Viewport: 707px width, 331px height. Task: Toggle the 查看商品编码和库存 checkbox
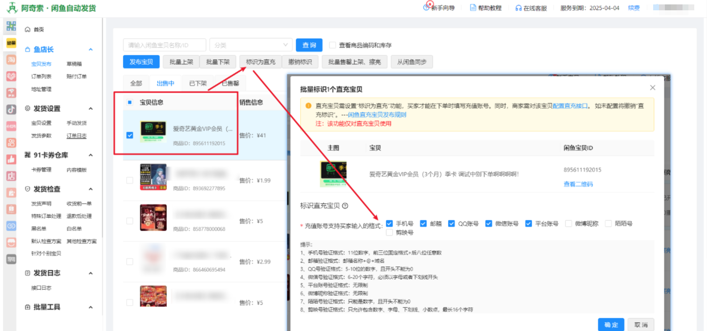click(332, 45)
